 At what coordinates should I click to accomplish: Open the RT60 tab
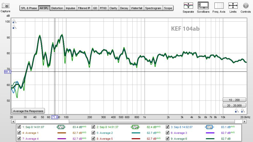click(x=103, y=8)
